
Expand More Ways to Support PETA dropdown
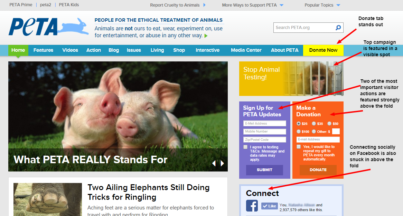click(x=281, y=5)
